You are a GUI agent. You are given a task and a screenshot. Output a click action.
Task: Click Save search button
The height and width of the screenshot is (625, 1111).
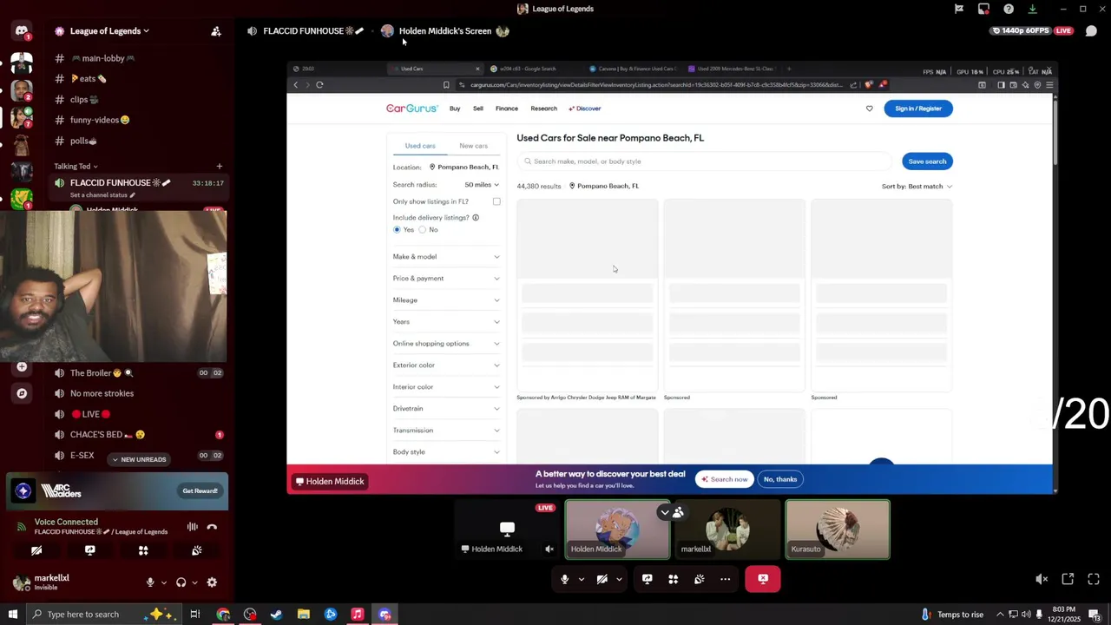click(927, 161)
